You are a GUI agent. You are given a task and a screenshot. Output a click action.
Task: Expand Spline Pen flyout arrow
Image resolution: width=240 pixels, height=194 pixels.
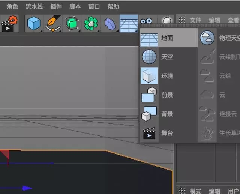tap(60, 31)
